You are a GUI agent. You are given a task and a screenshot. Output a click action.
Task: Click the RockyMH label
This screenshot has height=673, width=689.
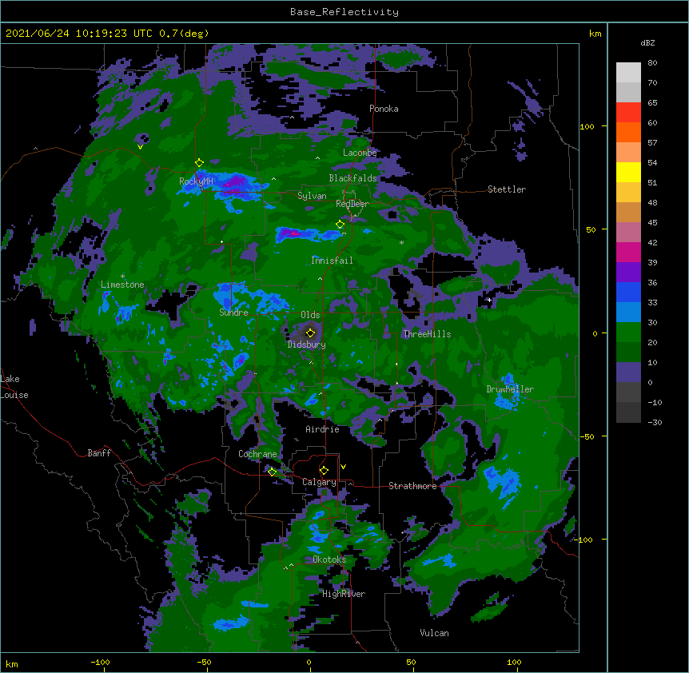point(196,181)
